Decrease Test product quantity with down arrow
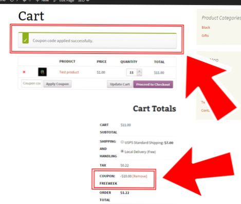Viewport: 241px width, 204px height. [139, 74]
